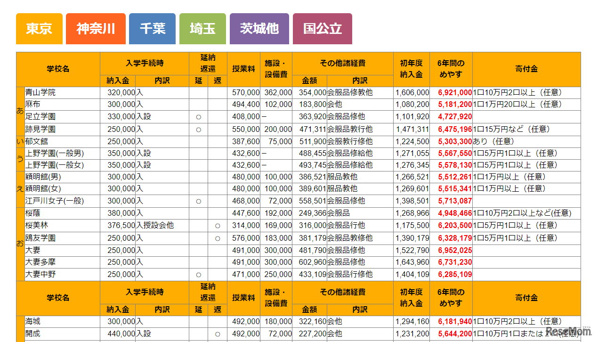Open the 東京 tab
This screenshot has height=342, width=598.
(39, 29)
